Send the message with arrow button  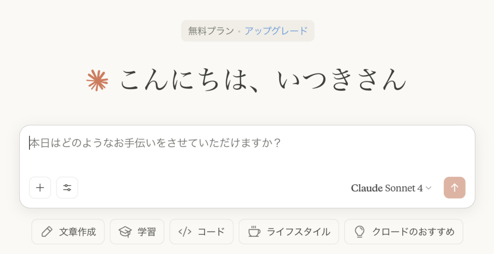click(x=454, y=187)
